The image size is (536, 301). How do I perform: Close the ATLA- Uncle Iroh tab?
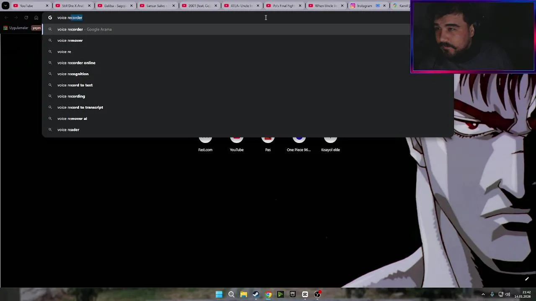[258, 6]
